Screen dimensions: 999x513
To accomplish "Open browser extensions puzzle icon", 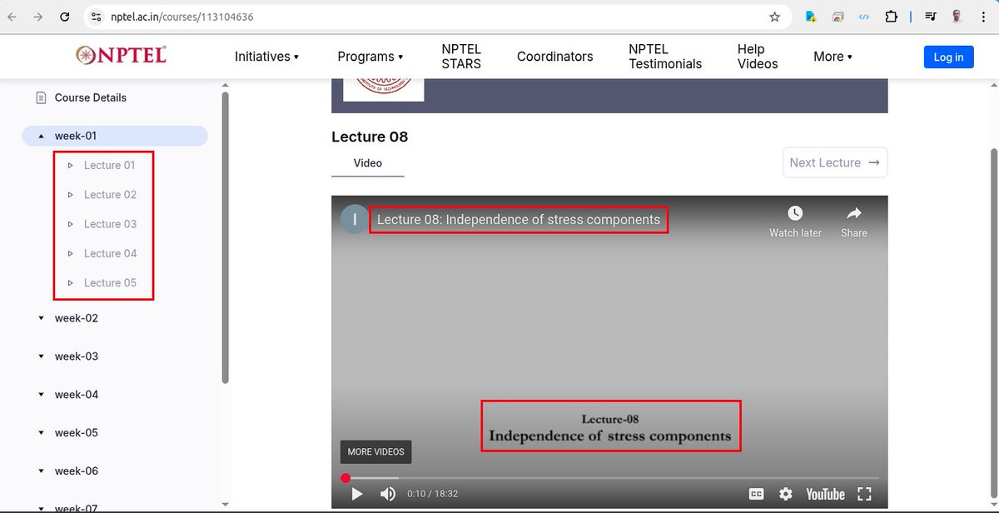I will (x=892, y=17).
